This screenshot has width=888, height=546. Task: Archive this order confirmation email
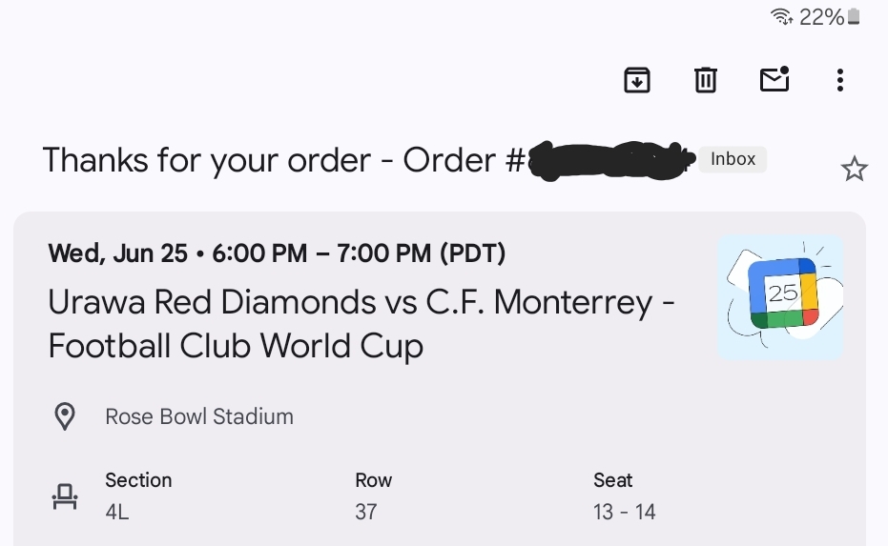637,80
